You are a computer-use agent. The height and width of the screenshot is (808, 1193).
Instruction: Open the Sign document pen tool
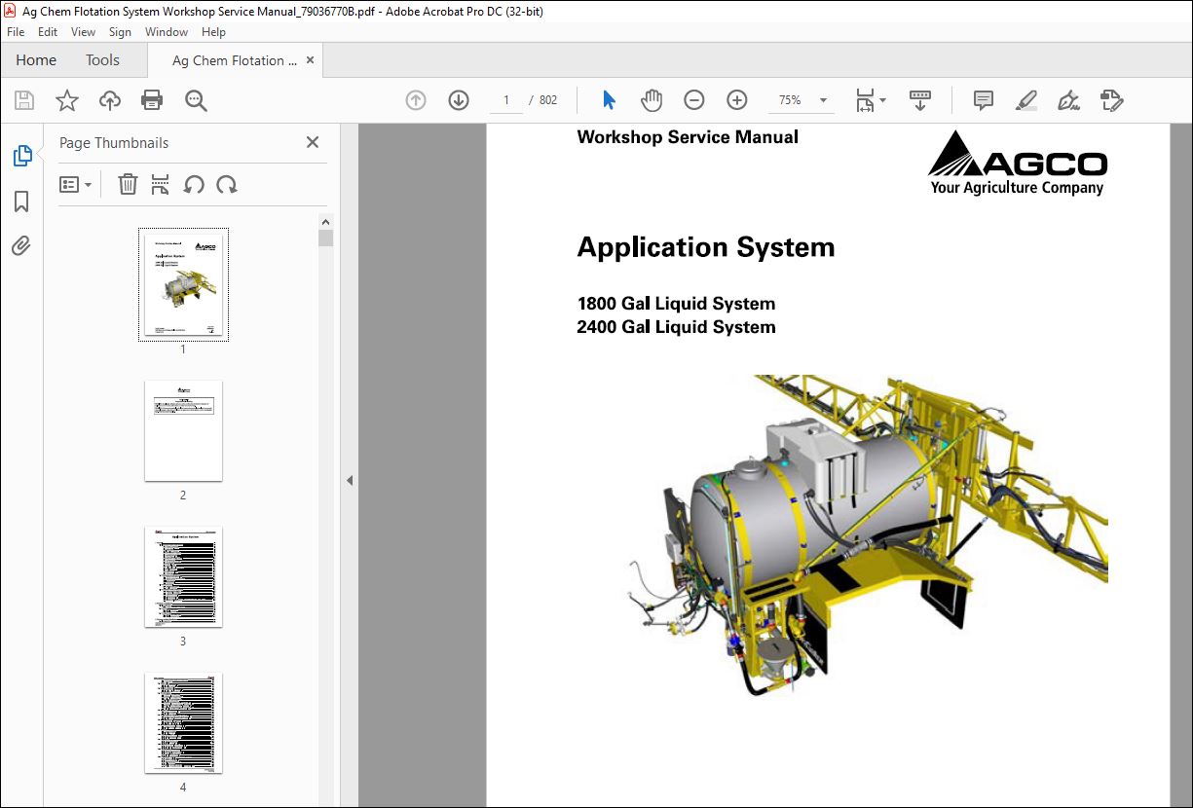(1068, 100)
